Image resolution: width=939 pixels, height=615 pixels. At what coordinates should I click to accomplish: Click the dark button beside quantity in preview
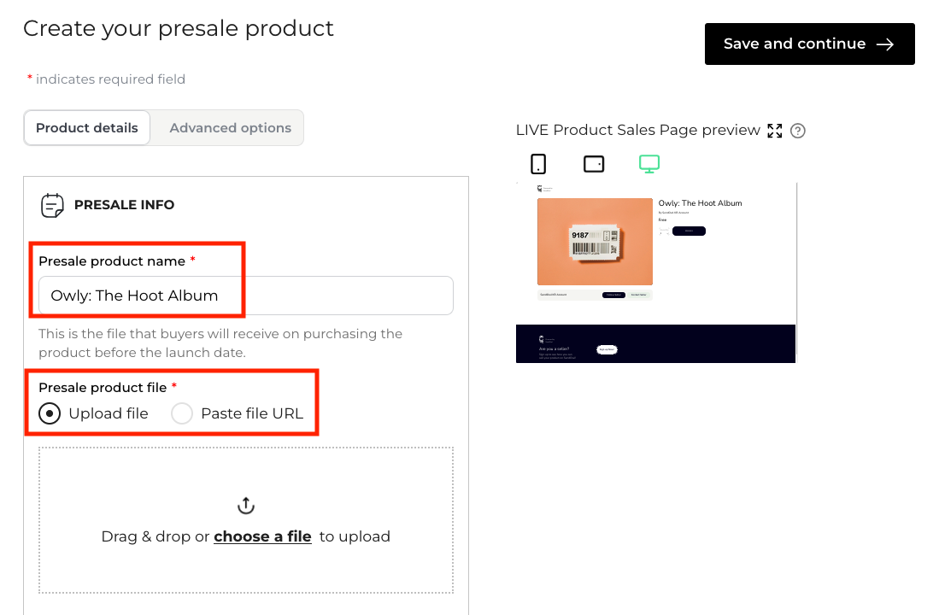pyautogui.click(x=689, y=231)
